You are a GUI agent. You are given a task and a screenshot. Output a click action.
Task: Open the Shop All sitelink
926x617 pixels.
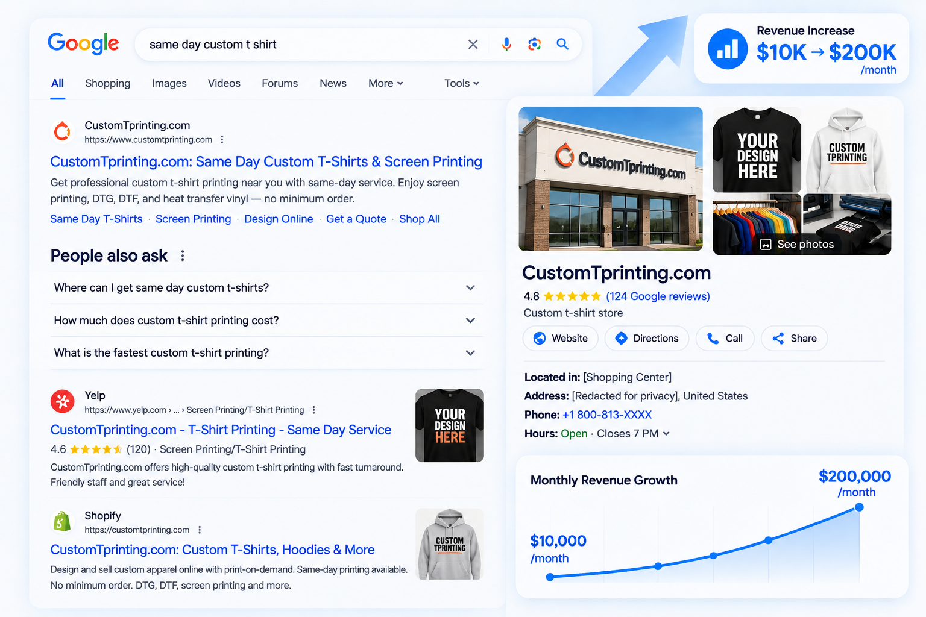tap(420, 219)
